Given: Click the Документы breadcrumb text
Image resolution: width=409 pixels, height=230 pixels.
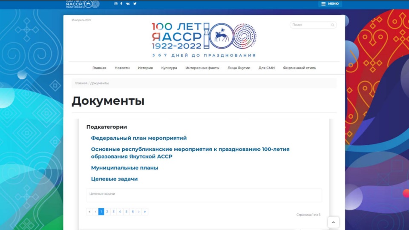Looking at the screenshot, I should pos(99,83).
